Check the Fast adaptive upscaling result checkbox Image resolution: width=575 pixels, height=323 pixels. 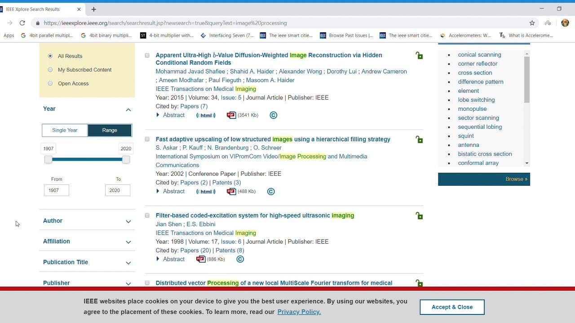pyautogui.click(x=147, y=139)
